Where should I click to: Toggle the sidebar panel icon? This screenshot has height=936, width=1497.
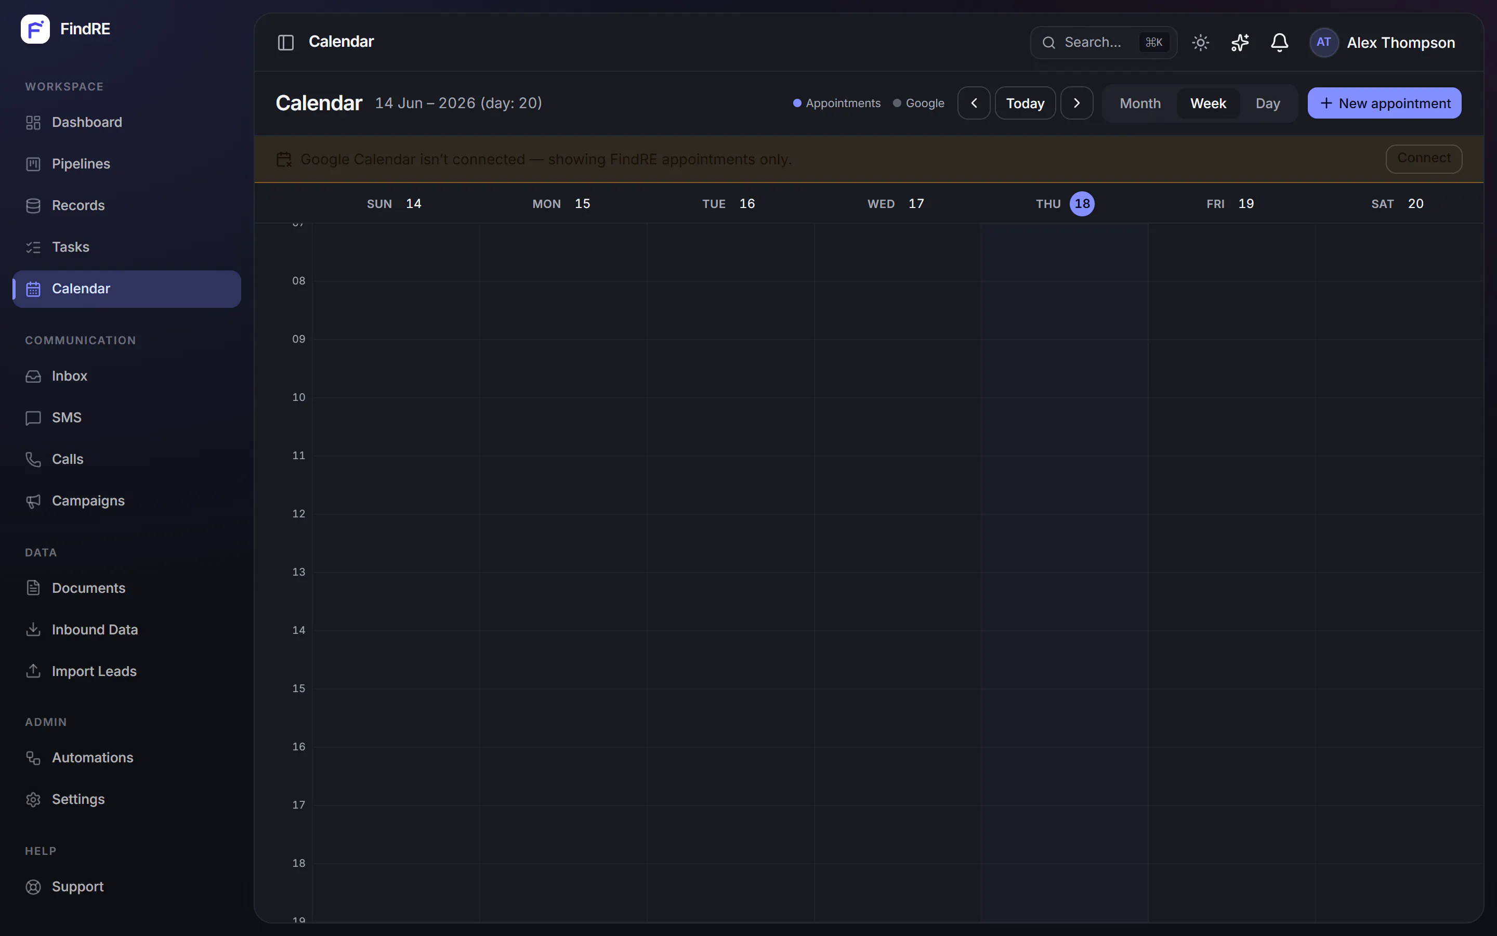click(286, 42)
